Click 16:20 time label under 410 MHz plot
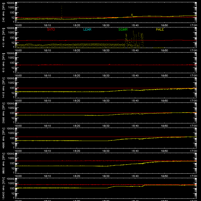 click(77, 51)
